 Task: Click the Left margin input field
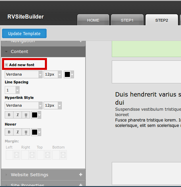pyautogui.click(x=9, y=155)
